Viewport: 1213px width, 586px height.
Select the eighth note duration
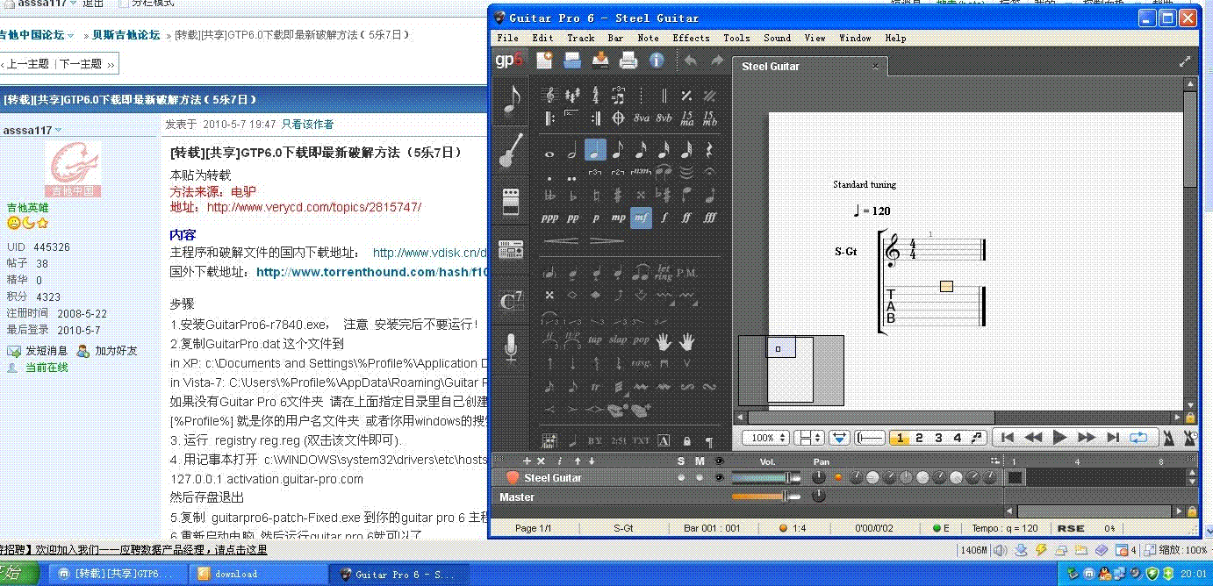pyautogui.click(x=619, y=151)
